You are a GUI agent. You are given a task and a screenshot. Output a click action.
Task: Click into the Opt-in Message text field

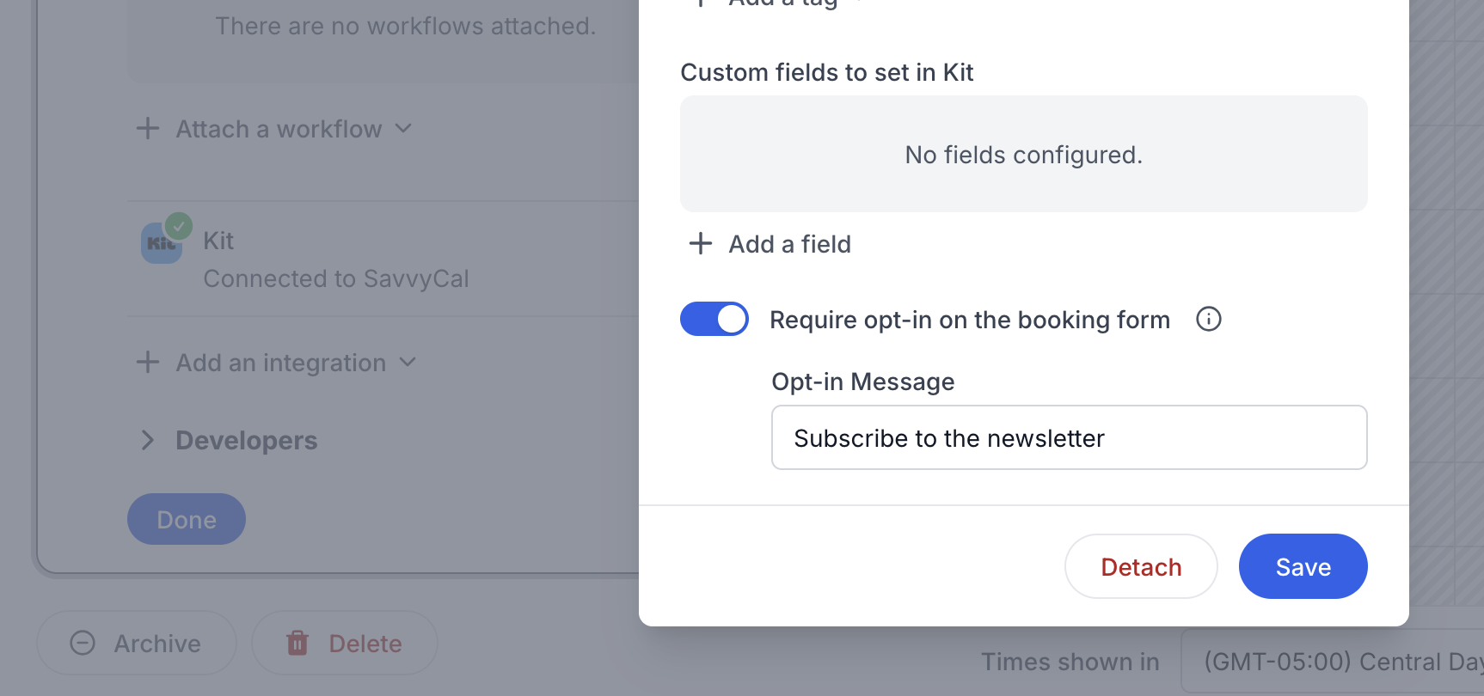(x=1069, y=438)
